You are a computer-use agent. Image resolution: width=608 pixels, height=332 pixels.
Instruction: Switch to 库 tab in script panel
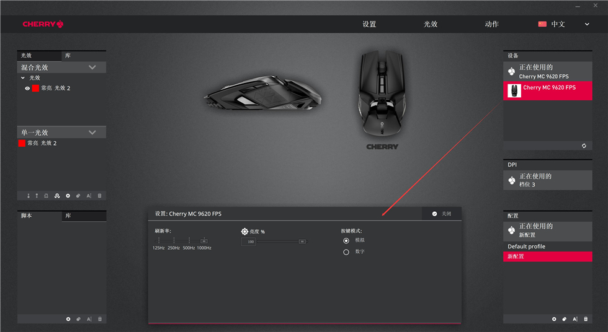84,216
